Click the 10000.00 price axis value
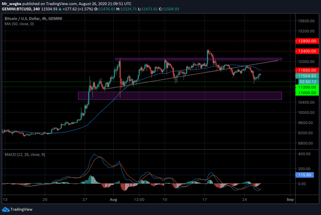Screen dimensions: 321x215 306,112
